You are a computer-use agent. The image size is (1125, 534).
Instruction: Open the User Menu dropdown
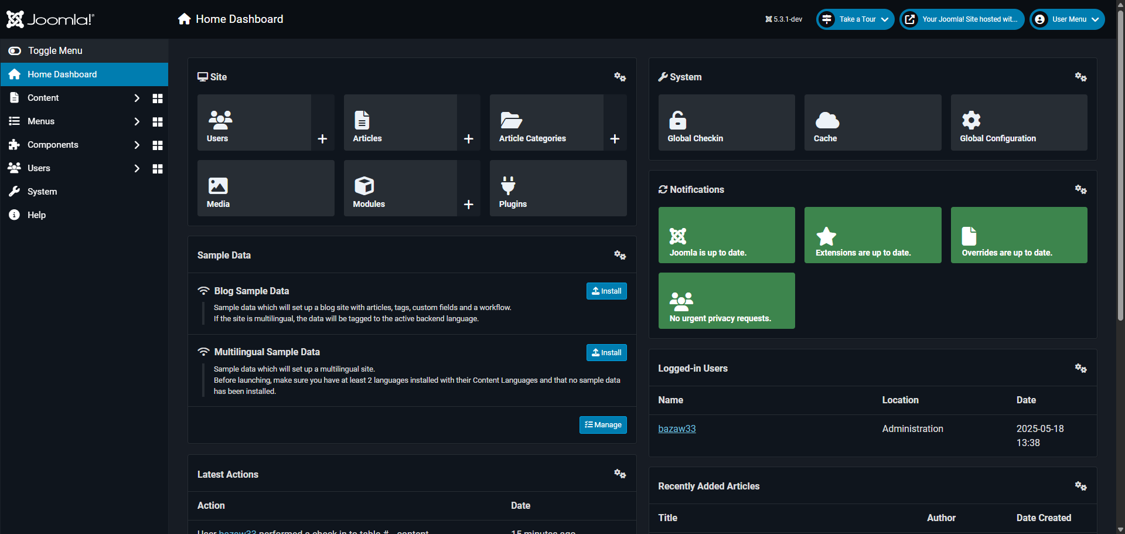click(x=1066, y=19)
